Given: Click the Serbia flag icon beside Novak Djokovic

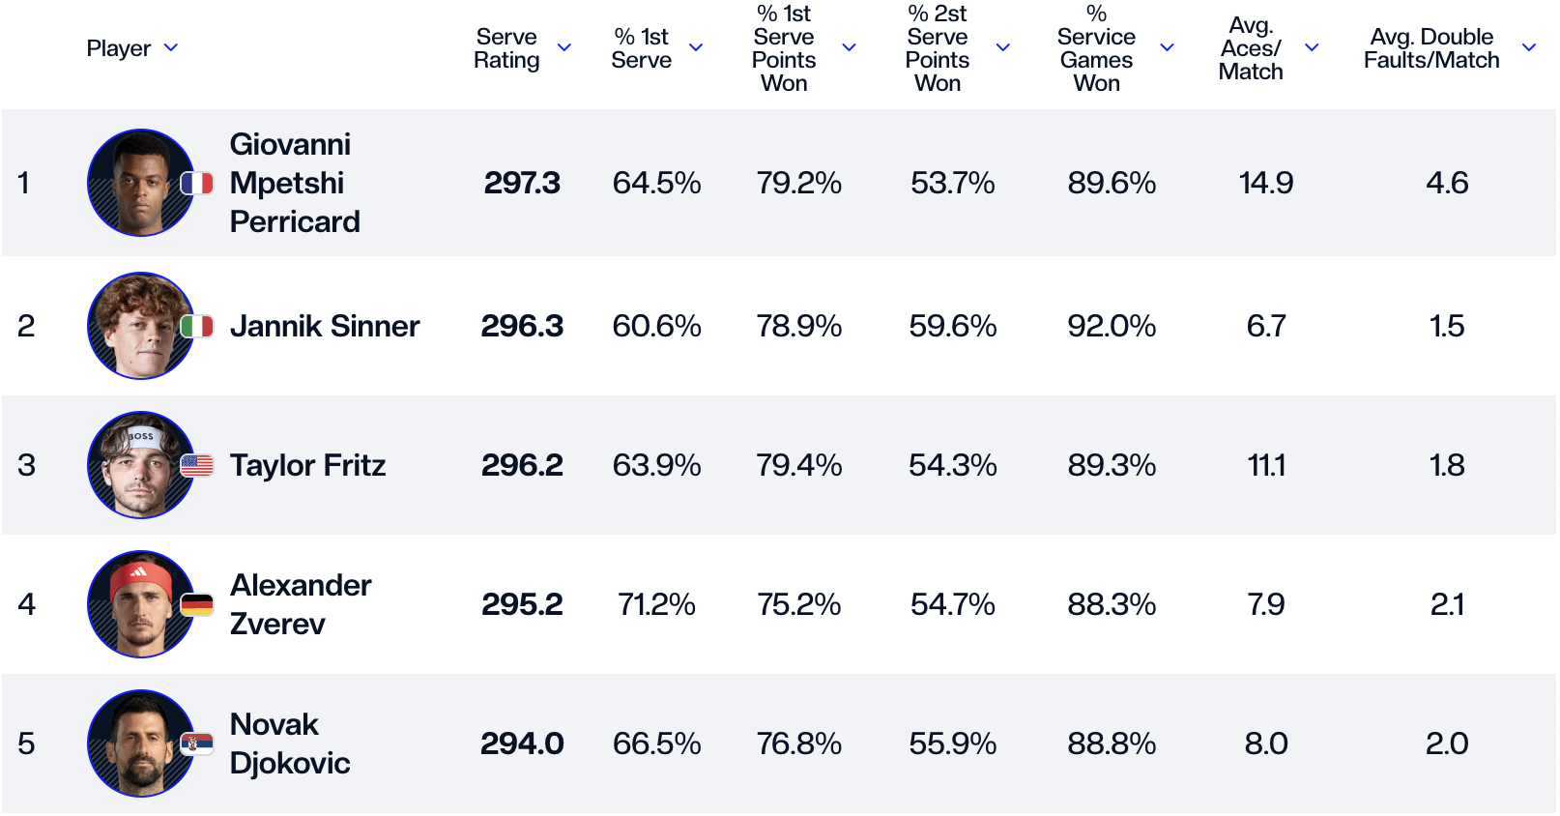Looking at the screenshot, I should coord(197,743).
